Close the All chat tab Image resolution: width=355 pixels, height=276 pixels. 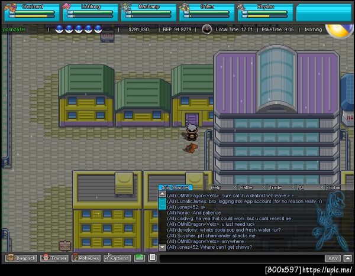click(322, 187)
